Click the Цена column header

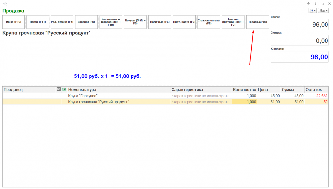click(269, 90)
